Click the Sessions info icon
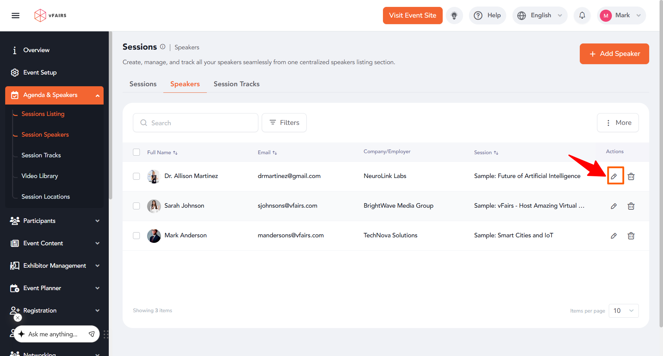The height and width of the screenshot is (356, 663). click(163, 47)
